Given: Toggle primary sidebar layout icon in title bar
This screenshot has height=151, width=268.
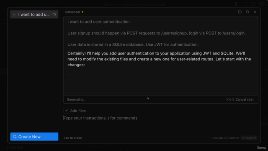Looking at the screenshot, I should coord(237,4).
